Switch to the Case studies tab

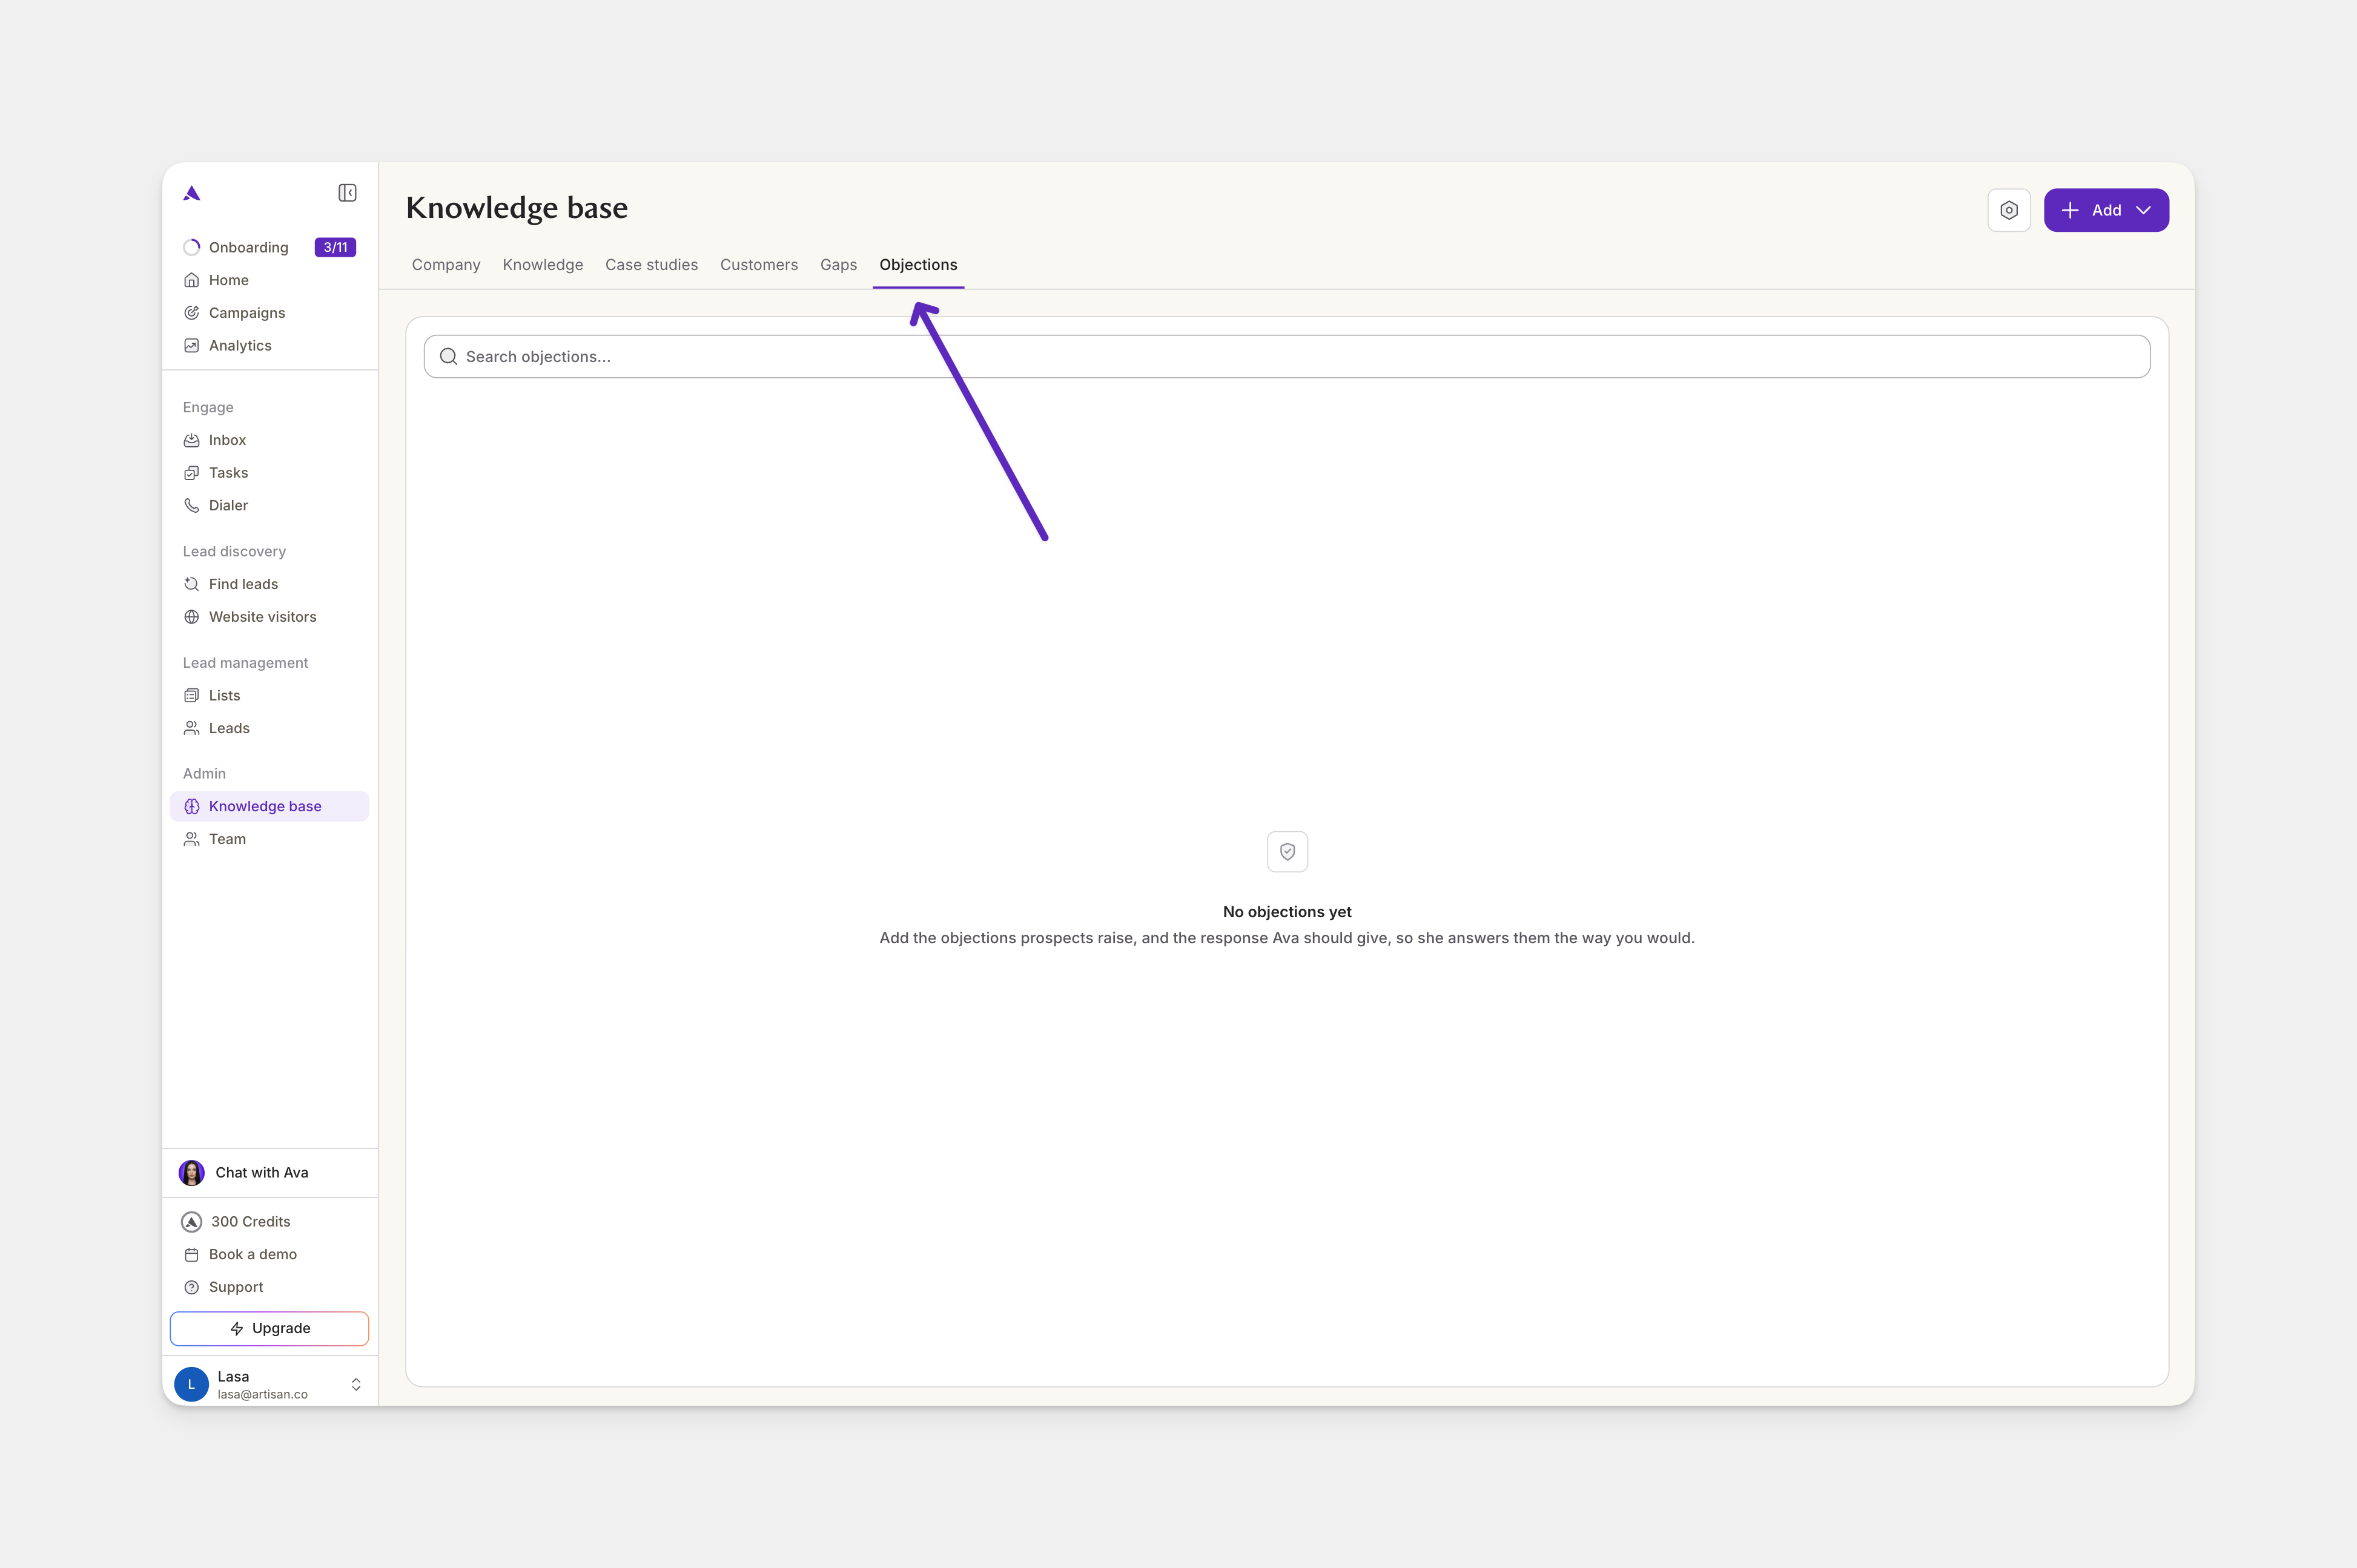[651, 265]
